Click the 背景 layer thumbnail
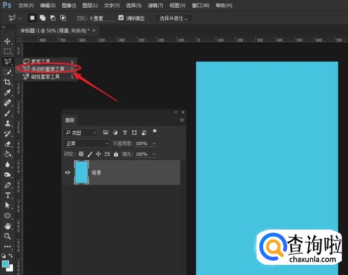 [81, 173]
